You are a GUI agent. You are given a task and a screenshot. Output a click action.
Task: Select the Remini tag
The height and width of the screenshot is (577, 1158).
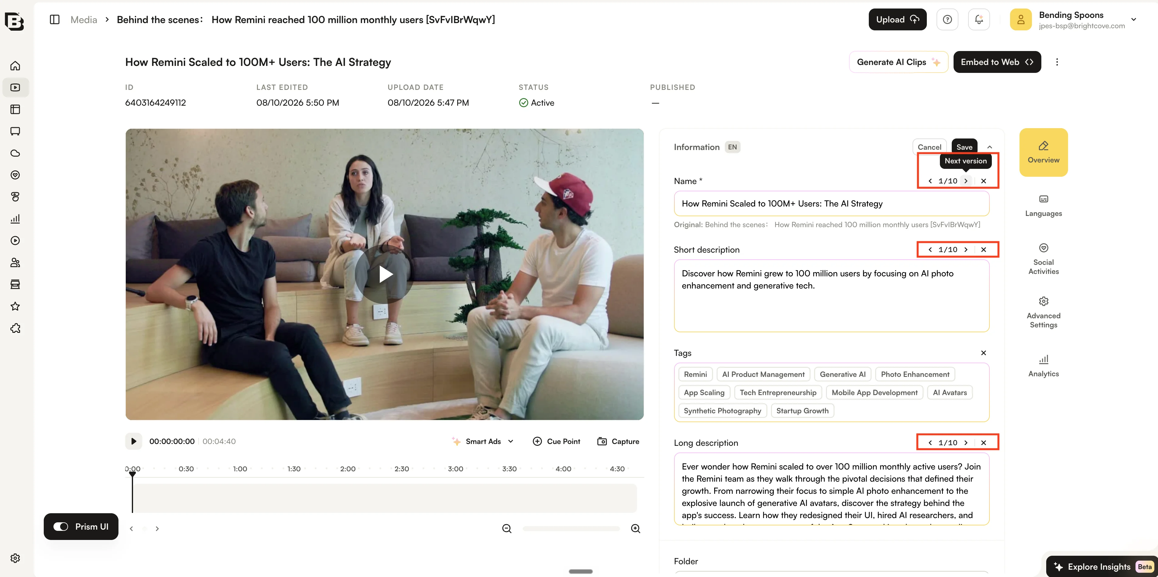[x=695, y=374]
